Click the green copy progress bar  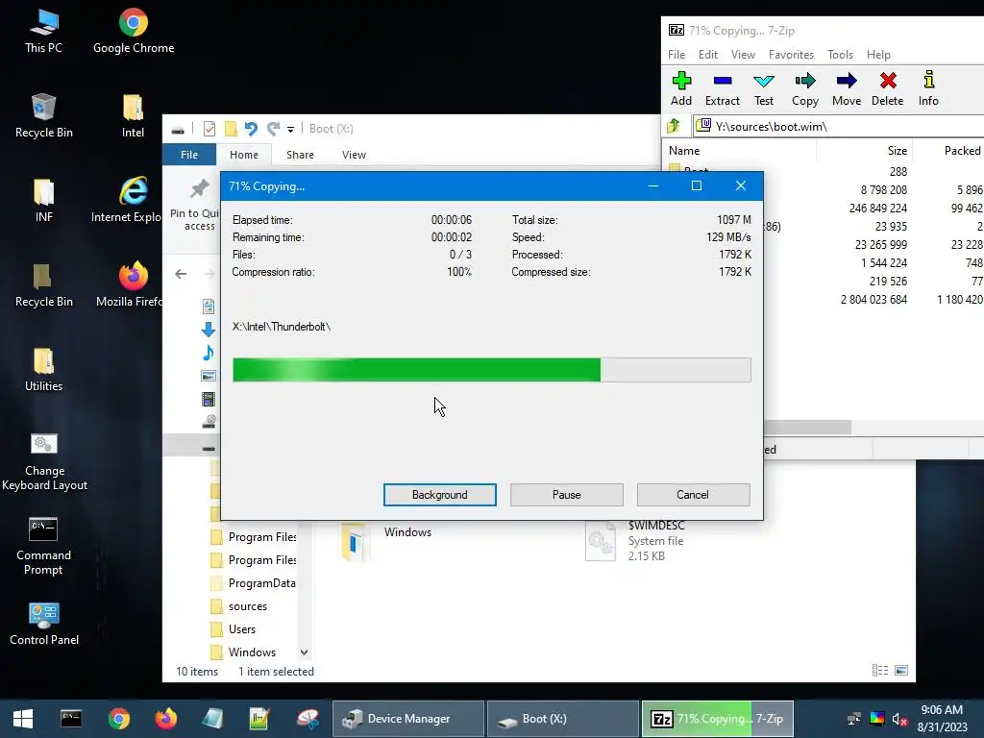(x=491, y=370)
